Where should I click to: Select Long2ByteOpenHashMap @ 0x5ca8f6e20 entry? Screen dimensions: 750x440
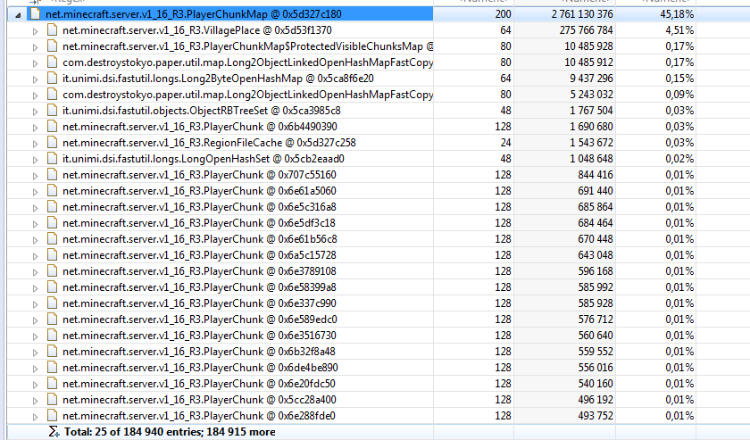point(218,79)
